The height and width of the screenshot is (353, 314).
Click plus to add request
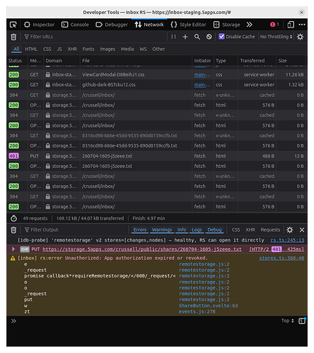pos(185,37)
